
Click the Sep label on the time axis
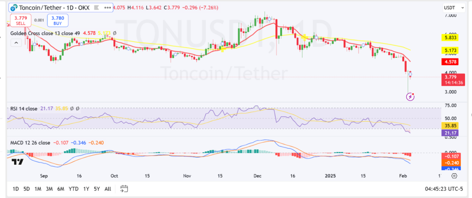44,176
